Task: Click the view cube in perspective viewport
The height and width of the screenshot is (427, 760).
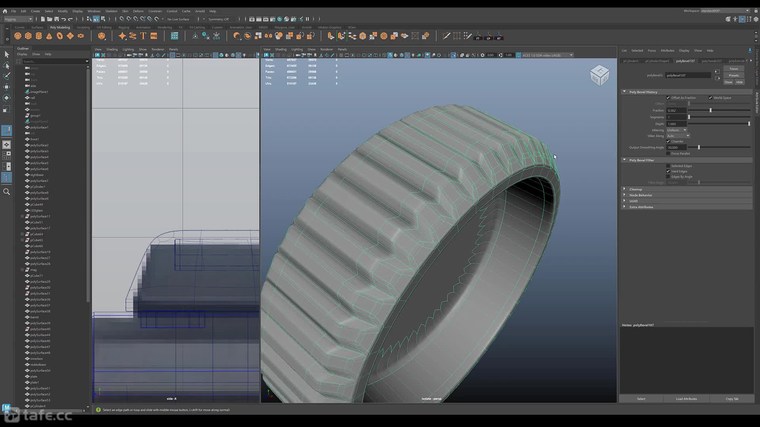Action: click(x=600, y=75)
